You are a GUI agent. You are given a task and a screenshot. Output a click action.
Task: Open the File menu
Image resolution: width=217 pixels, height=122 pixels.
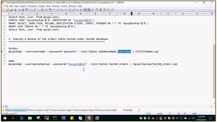pyautogui.click(x=6, y=6)
